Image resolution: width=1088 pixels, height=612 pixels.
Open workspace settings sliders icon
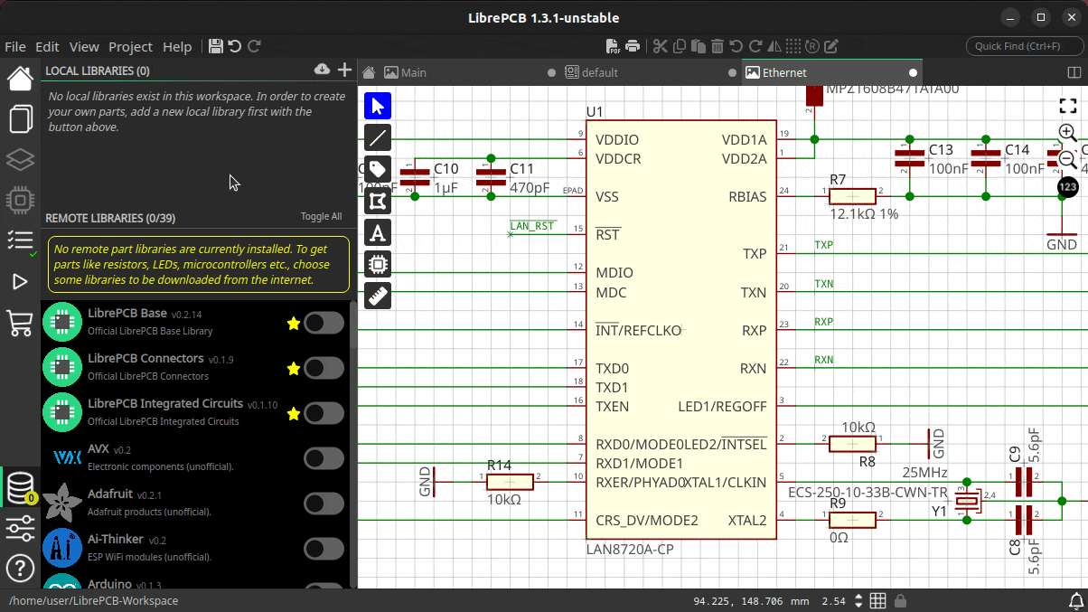20,528
